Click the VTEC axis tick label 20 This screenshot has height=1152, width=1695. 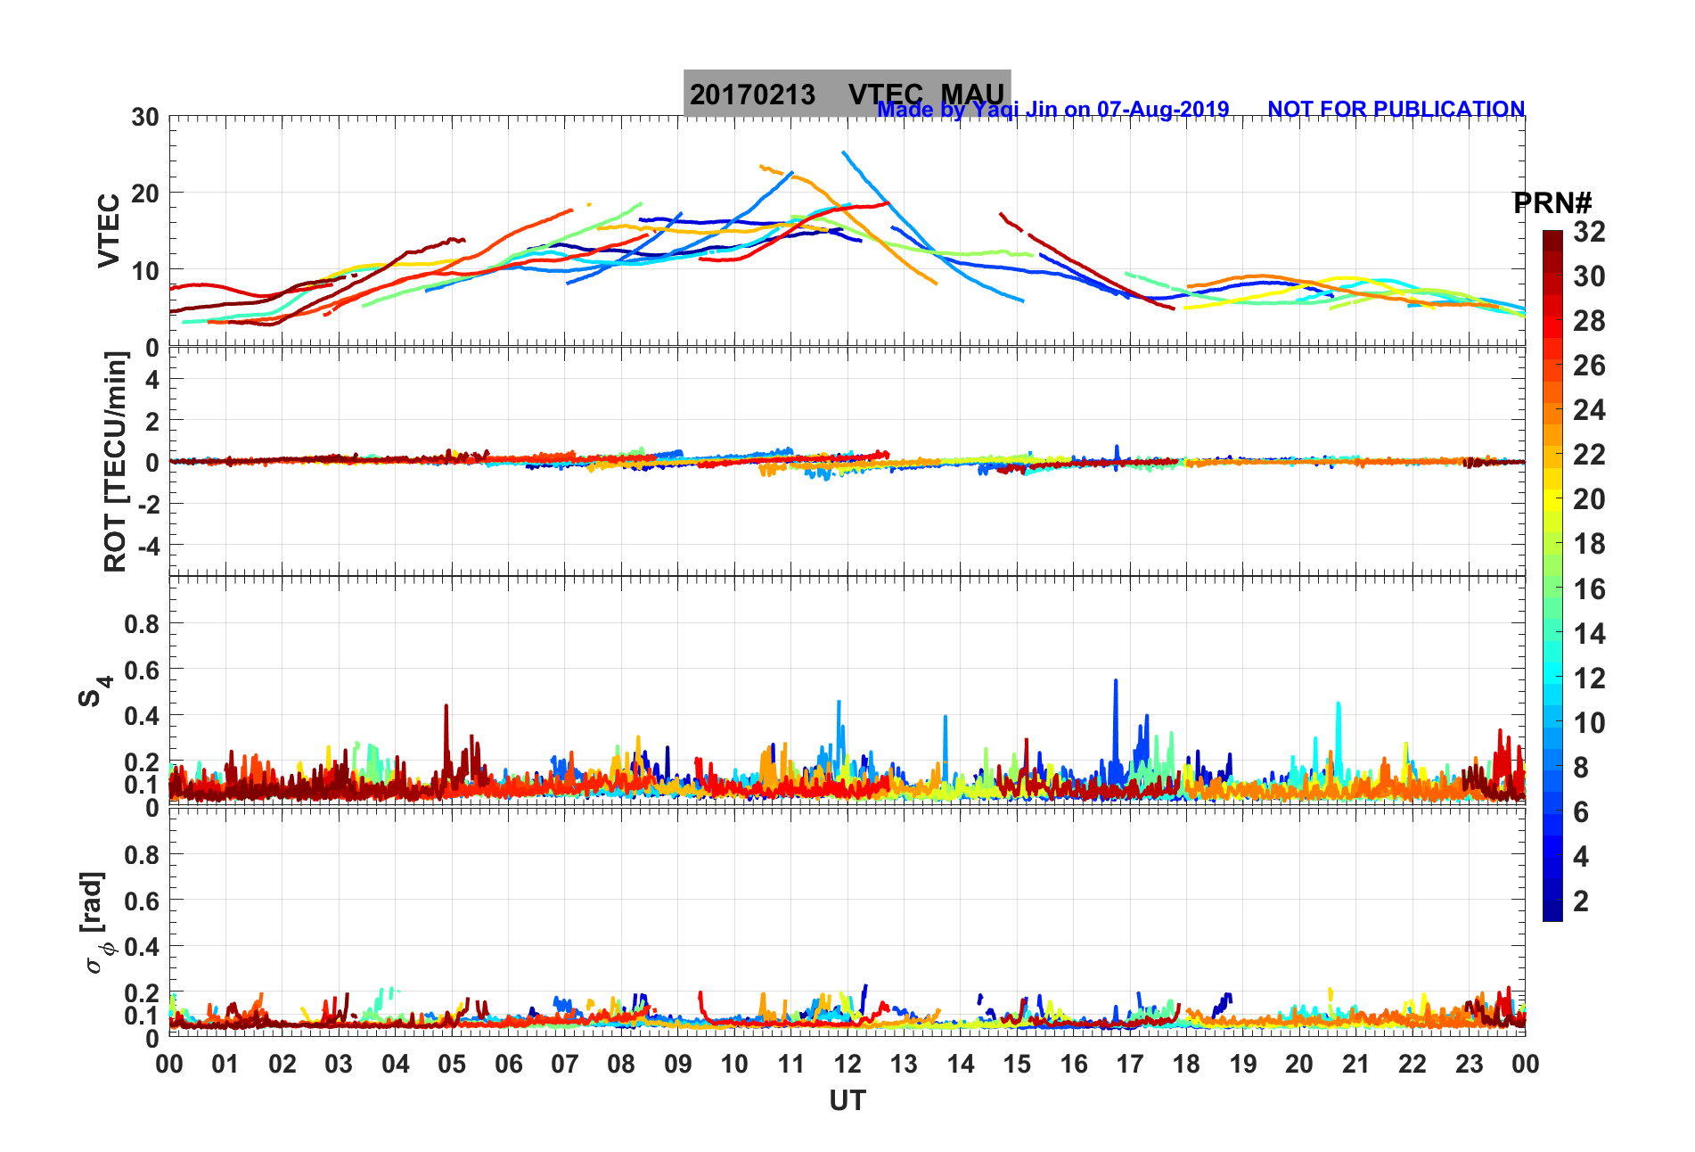[x=145, y=193]
